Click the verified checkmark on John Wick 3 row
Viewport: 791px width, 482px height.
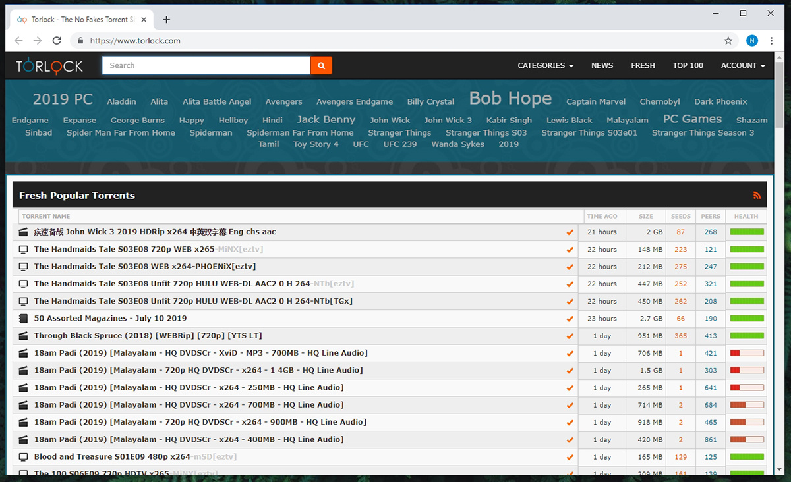pyautogui.click(x=570, y=232)
